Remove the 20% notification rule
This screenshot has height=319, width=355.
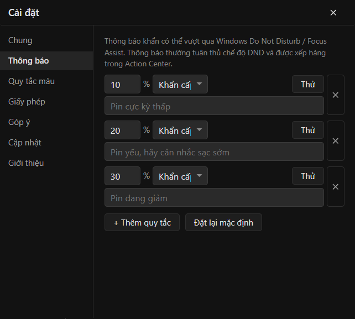(x=336, y=141)
